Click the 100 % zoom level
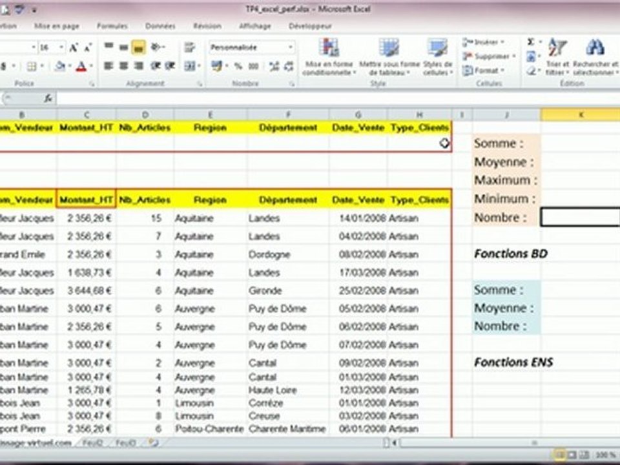 [x=605, y=455]
